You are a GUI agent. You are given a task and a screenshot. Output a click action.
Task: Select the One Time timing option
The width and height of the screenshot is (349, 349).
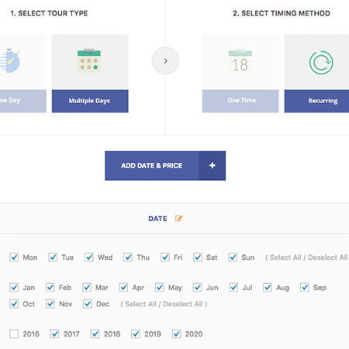[240, 101]
